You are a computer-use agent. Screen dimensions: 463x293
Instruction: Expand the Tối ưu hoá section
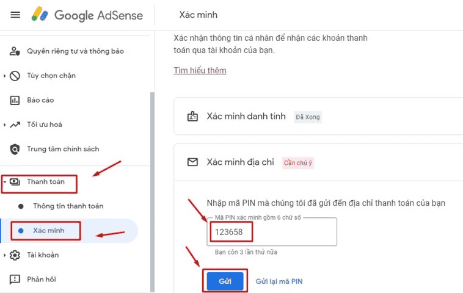point(4,125)
